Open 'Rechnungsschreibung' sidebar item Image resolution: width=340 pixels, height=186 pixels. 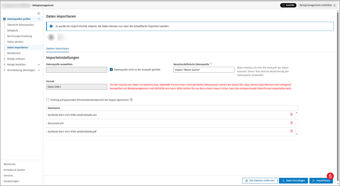(x=19, y=36)
